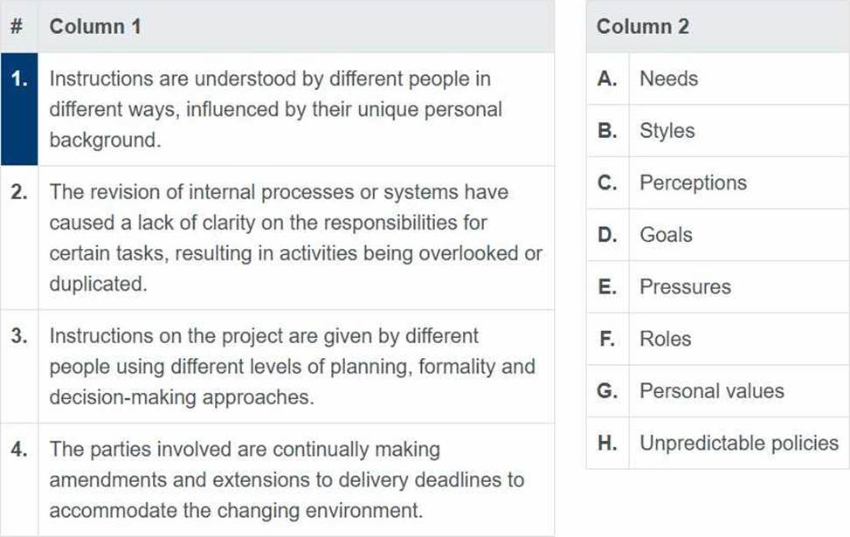850x537 pixels.
Task: Click the letter C cell
Action: [x=608, y=182]
